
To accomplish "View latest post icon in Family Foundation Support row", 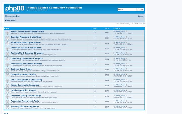I will pos(126,90).
